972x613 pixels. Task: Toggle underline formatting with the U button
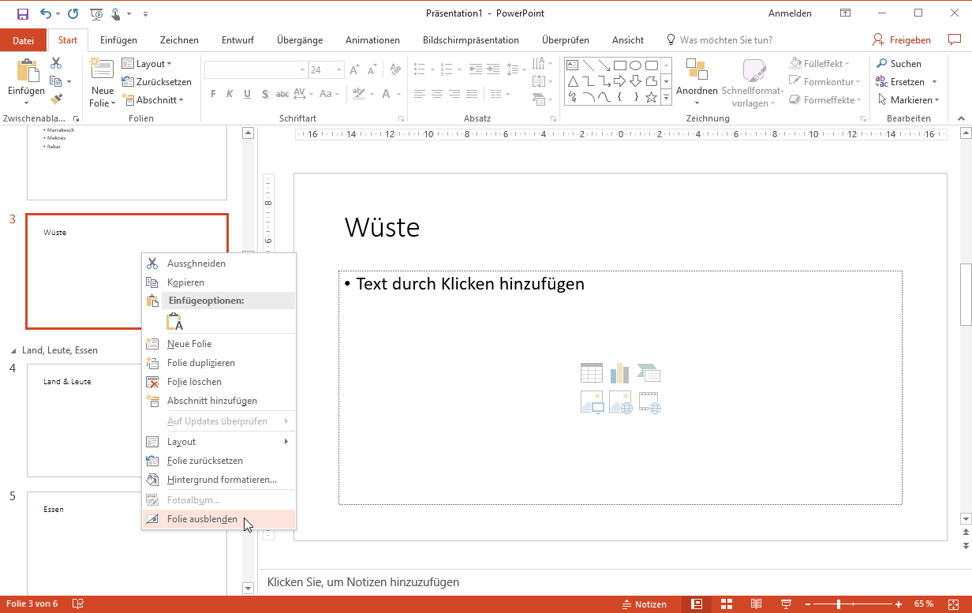247,94
